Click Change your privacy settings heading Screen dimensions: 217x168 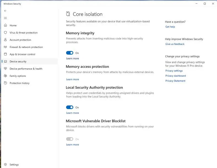[x=182, y=56]
